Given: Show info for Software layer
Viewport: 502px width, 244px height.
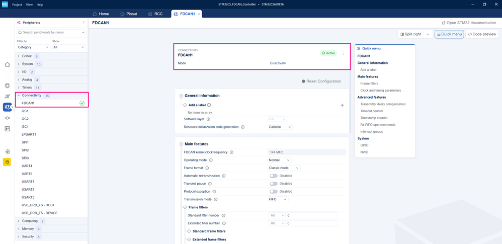Looking at the screenshot, I should coord(208,119).
